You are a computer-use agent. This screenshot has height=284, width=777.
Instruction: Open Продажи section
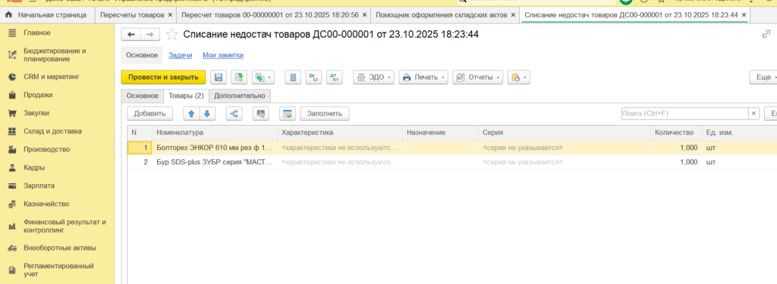(57, 95)
